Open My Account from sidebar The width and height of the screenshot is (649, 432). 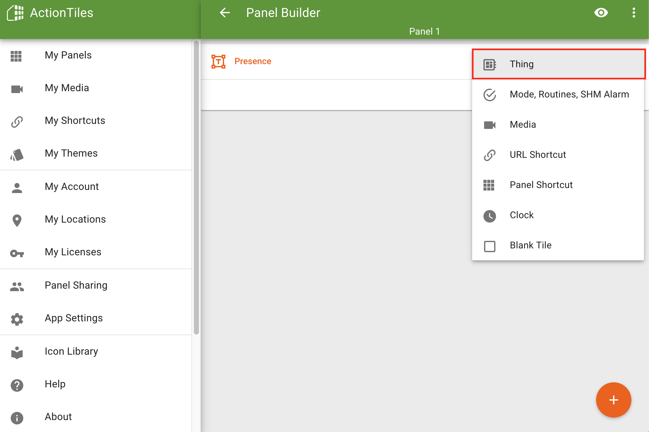96,187
